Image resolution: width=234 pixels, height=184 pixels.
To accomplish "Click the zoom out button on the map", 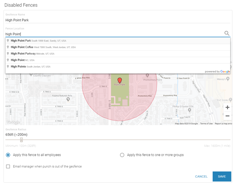I will pos(227,116).
